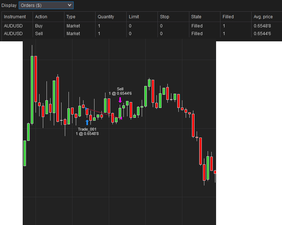The image size is (282, 225).
Task: Click Filled state in the Buy row
Action: point(197,26)
